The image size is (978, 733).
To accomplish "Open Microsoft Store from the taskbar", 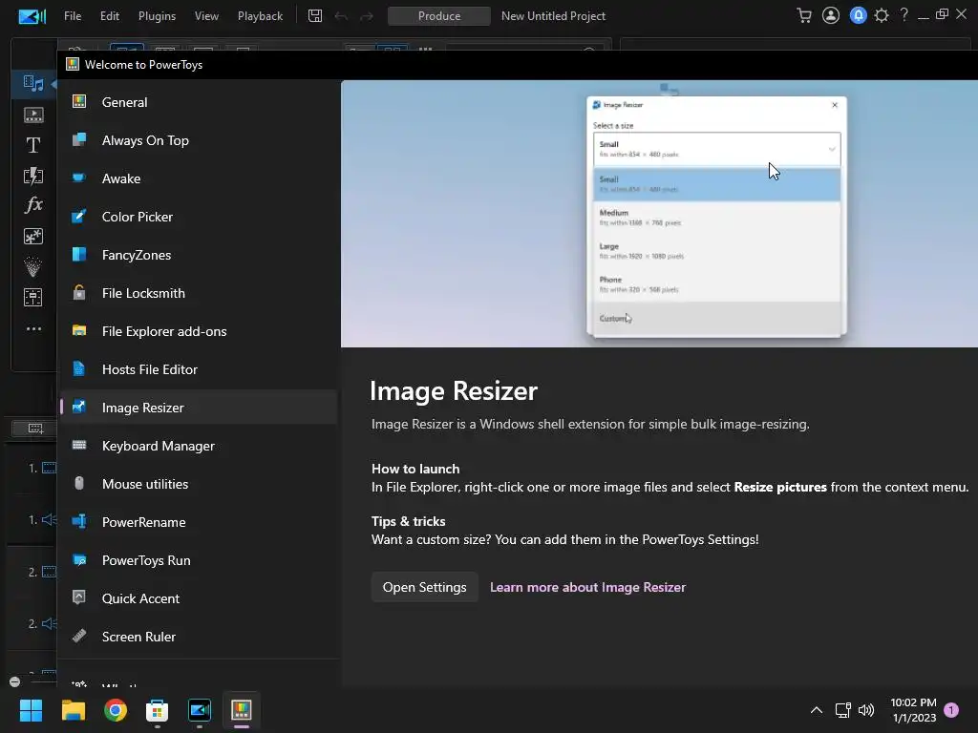I will [x=158, y=710].
